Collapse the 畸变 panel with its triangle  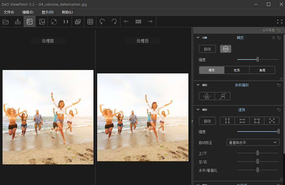coord(198,38)
